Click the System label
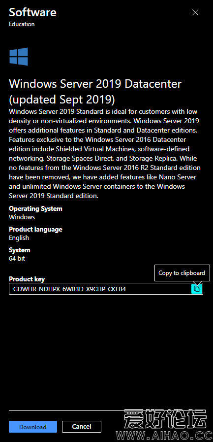This screenshot has width=213, height=442. click(19, 250)
